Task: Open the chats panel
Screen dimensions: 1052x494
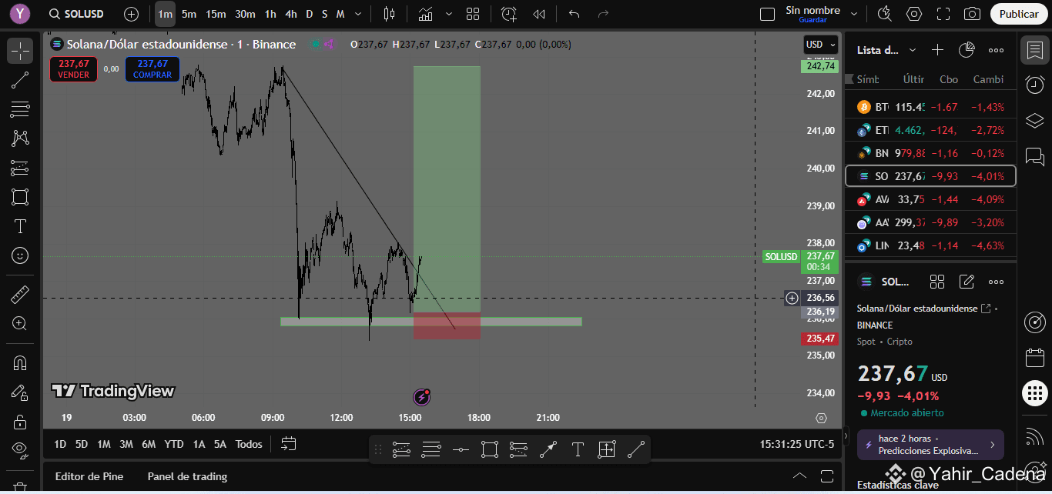Action: click(x=1035, y=156)
